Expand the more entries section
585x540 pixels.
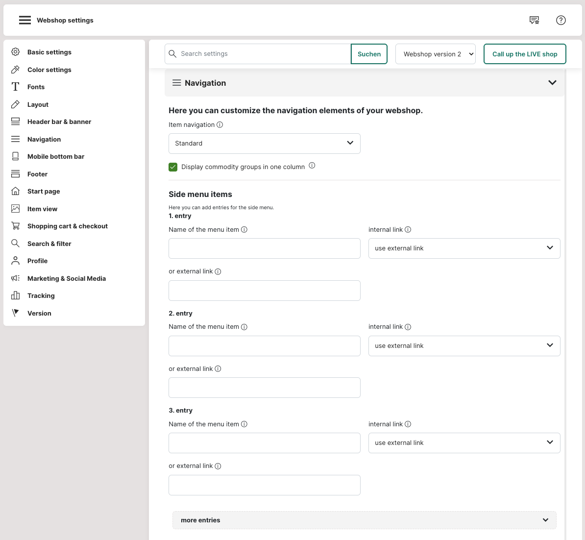click(x=364, y=520)
